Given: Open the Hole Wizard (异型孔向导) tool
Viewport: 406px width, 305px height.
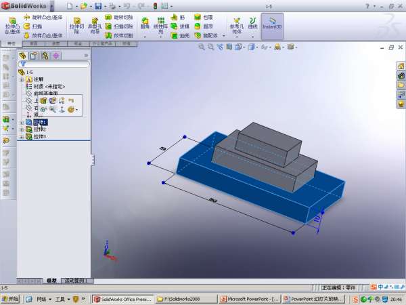Looking at the screenshot, I should 95,26.
